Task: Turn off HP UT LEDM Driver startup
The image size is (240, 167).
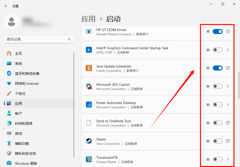Action: pyautogui.click(x=218, y=32)
